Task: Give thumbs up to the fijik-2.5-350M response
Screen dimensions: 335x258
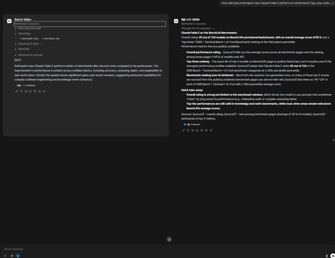Action: (x=197, y=130)
